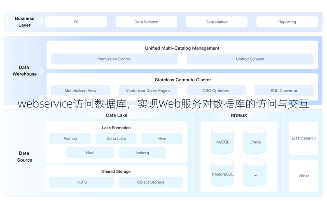Click the Delta Lake box
The image size is (327, 201).
116,139
